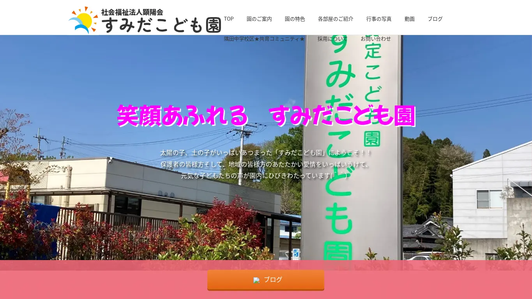This screenshot has width=532, height=299.
Task: Open the TOP menu item
Action: click(229, 19)
